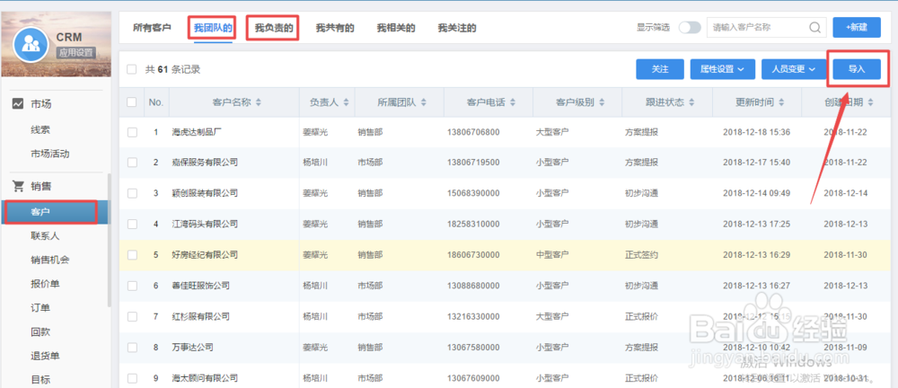Sort by 客户名称 column arrows
The image size is (898, 388).
(x=259, y=102)
